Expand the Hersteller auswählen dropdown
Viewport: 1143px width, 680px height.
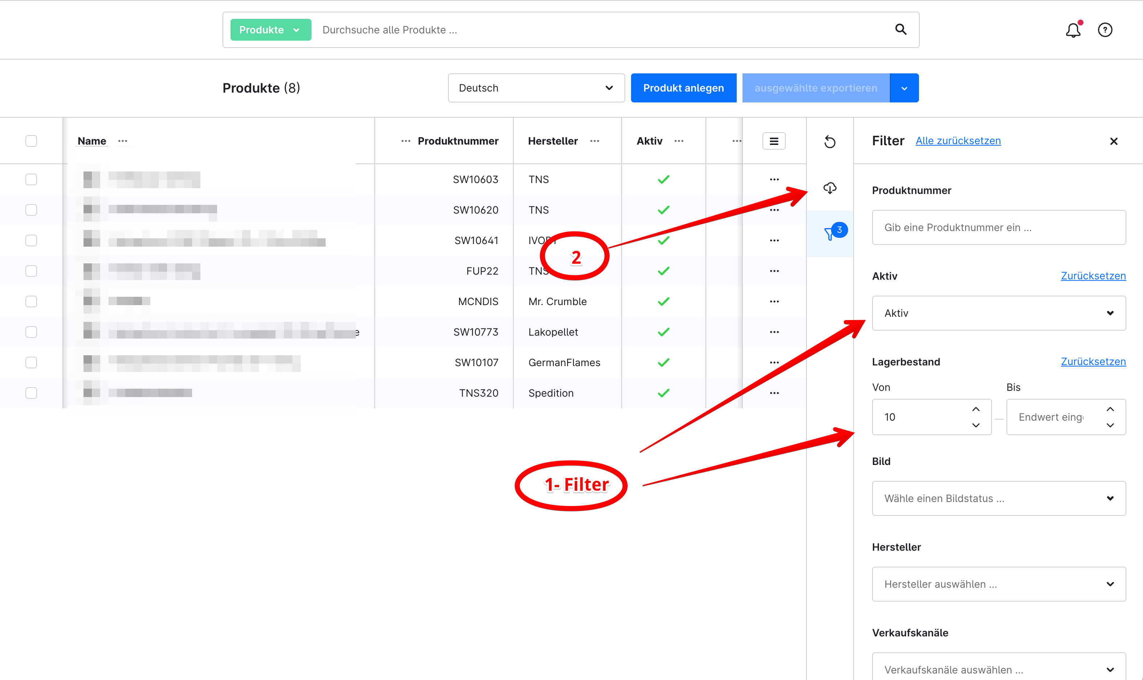[999, 584]
